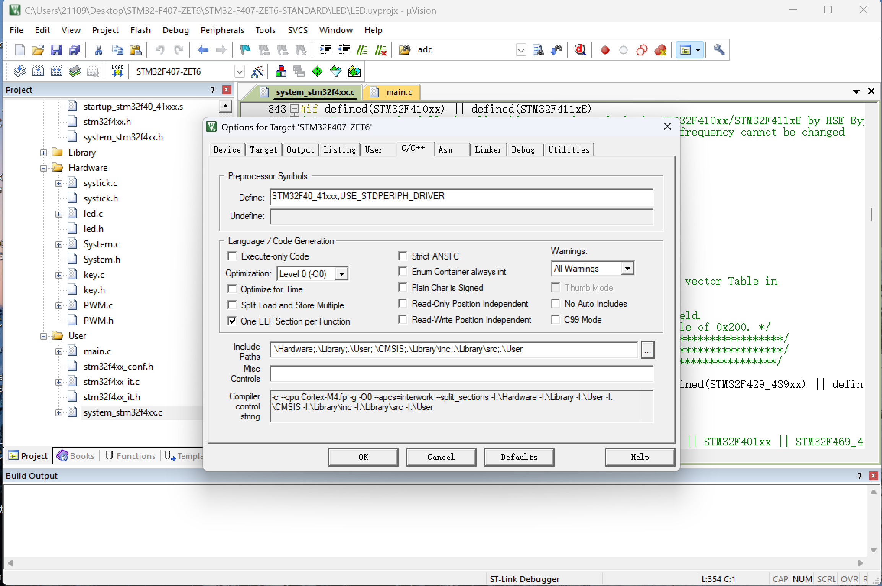Open the adc find combo dropdown
Screen dimensions: 882x586
tap(521, 50)
